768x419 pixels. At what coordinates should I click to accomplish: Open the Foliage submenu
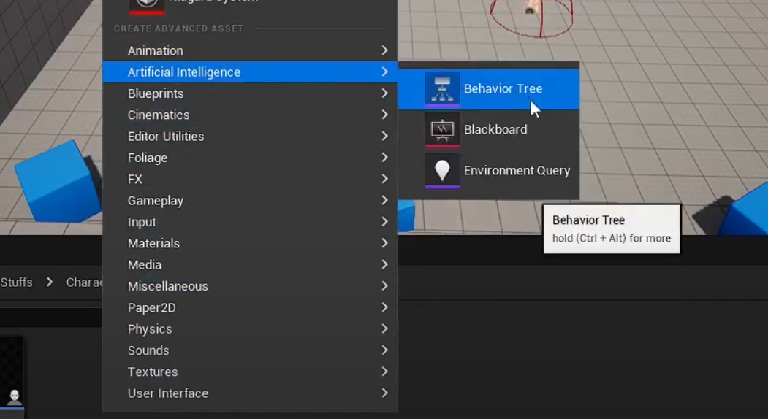click(x=250, y=158)
